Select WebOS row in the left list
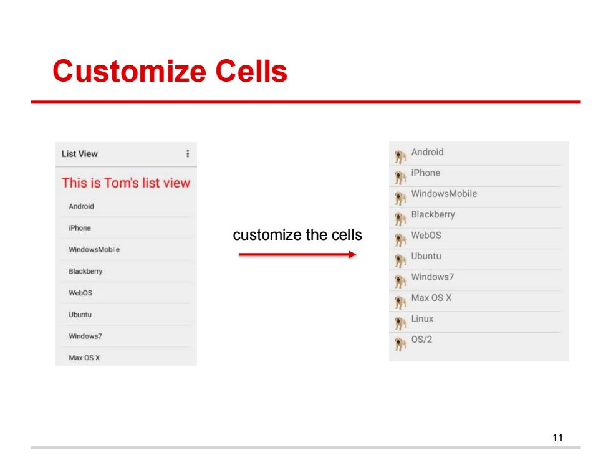 126,293
